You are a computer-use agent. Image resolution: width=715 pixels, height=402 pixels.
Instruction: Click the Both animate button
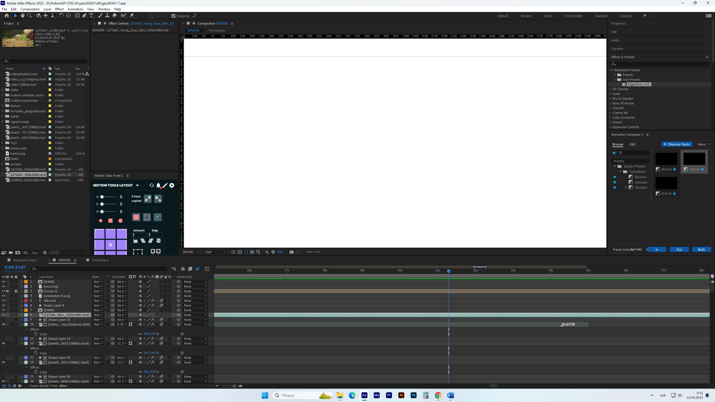click(701, 250)
